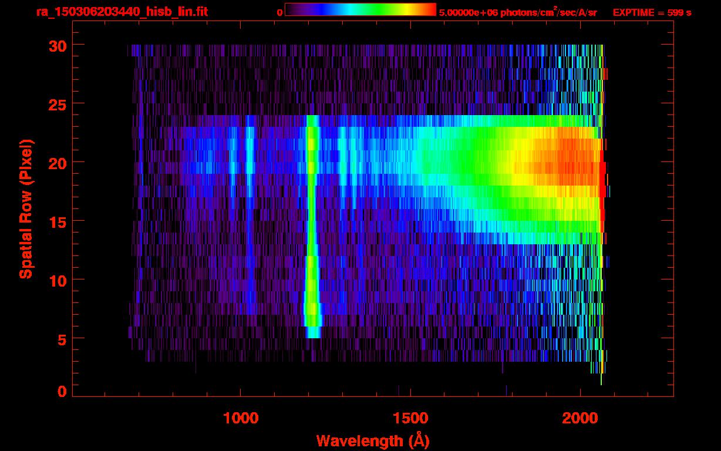721x451 pixels.
Task: Click the EXPTIME = 599 s text
Action: pyautogui.click(x=652, y=12)
